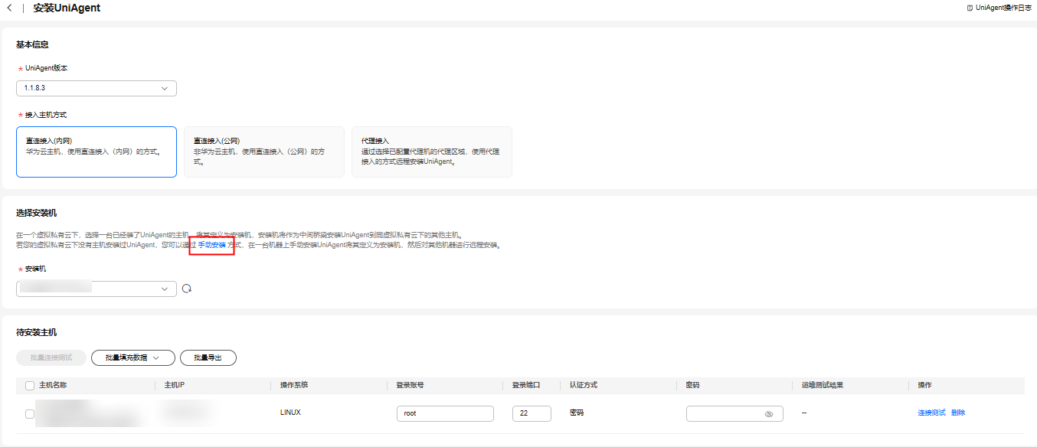Screen dimensions: 1037x447
Task: Click the 批量导出 button
Action: tap(208, 357)
